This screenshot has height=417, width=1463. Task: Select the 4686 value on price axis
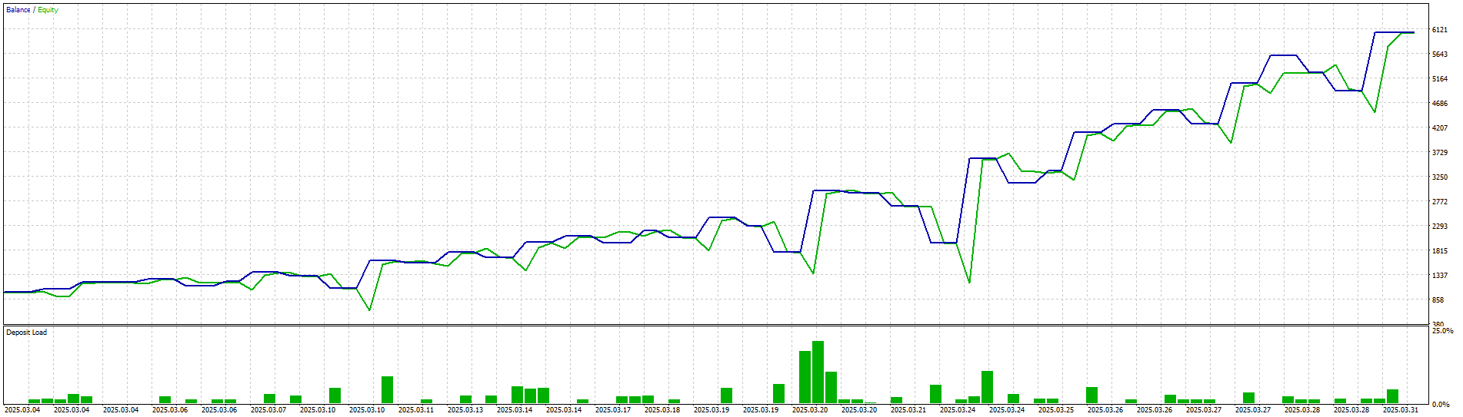tap(1440, 104)
